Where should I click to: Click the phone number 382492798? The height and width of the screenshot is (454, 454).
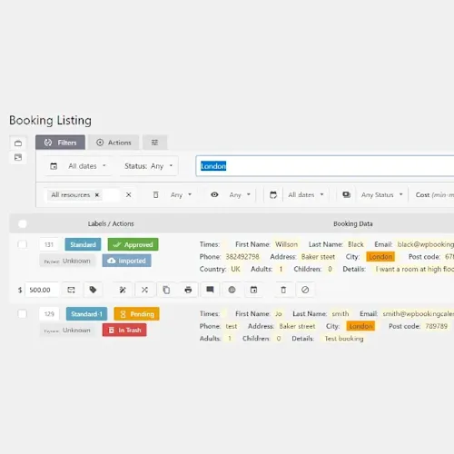click(242, 257)
